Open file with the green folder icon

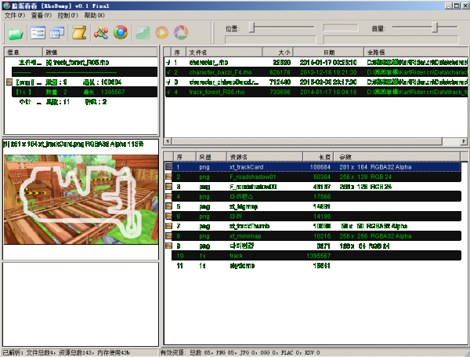coord(16,33)
